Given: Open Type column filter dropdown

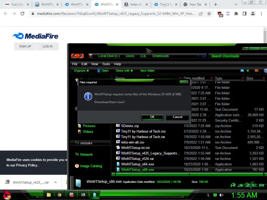Looking at the screenshot, I should (x=243, y=78).
